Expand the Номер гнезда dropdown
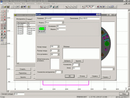 [58, 46]
